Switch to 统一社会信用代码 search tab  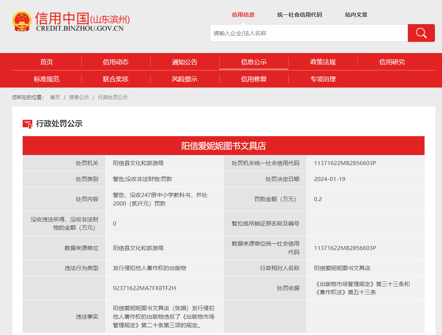tap(299, 15)
